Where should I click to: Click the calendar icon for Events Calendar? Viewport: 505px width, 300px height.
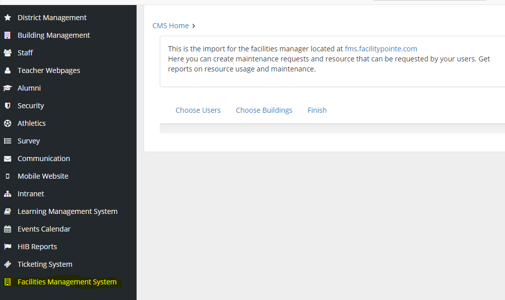(x=8, y=229)
